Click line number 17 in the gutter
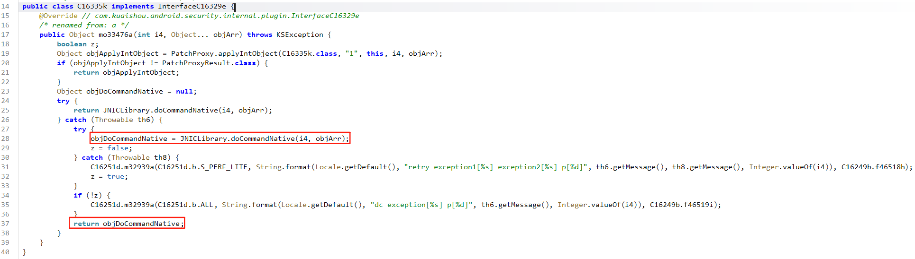The width and height of the screenshot is (915, 259). click(x=5, y=35)
